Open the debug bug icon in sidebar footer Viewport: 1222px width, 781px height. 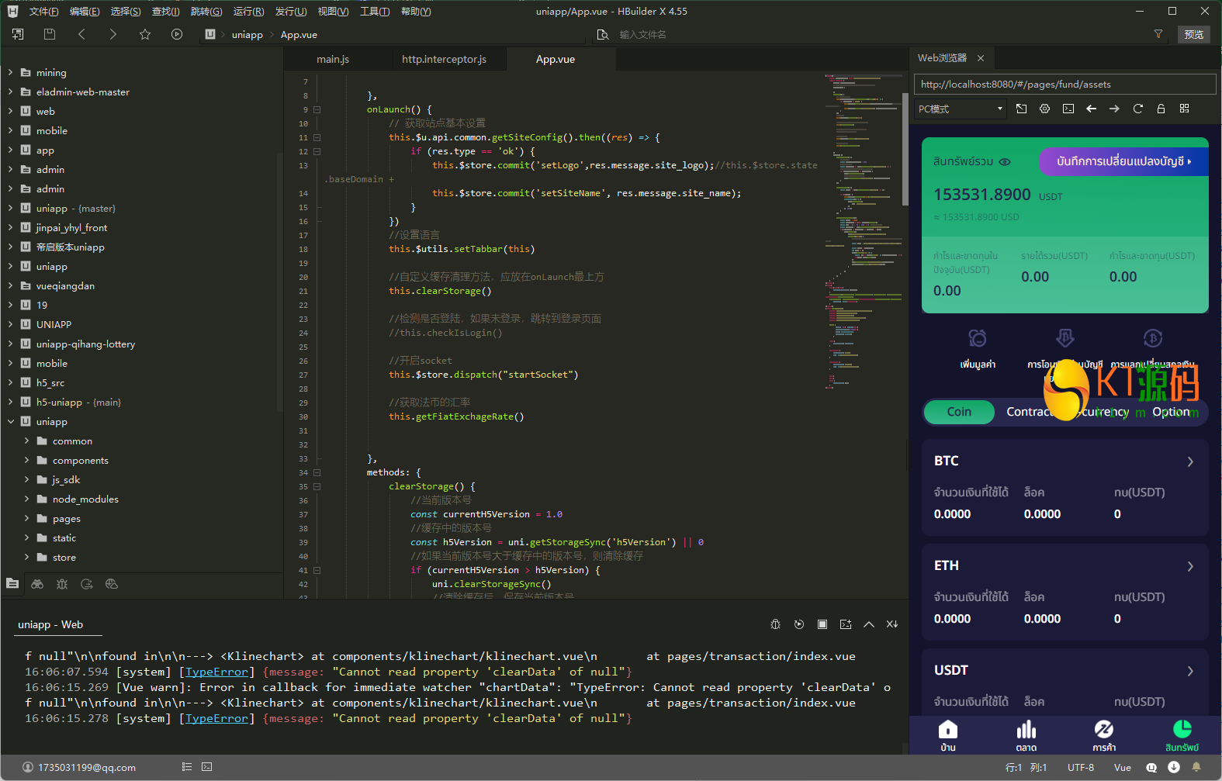(62, 584)
